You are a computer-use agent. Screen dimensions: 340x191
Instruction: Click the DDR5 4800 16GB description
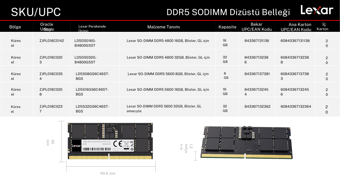point(168,41)
